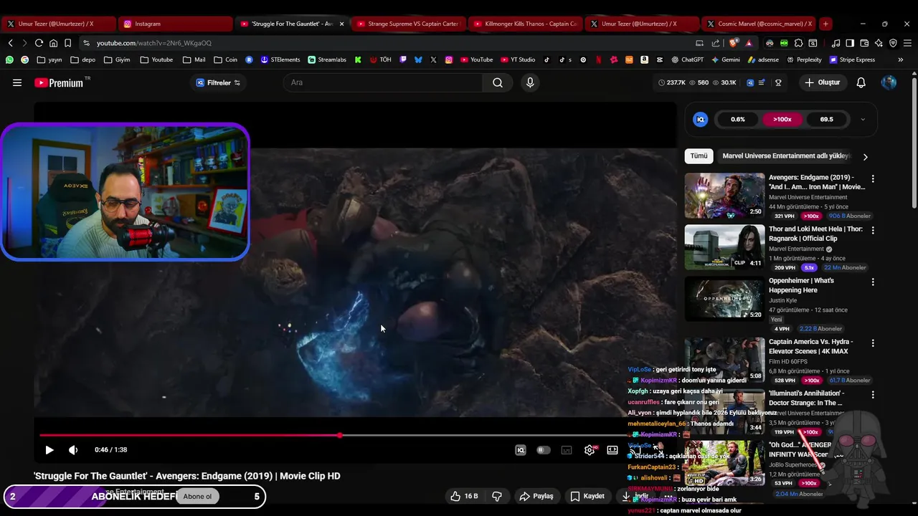The image size is (918, 516).
Task: Open Avengers Endgame Iron Man thumbnail
Action: coord(724,196)
